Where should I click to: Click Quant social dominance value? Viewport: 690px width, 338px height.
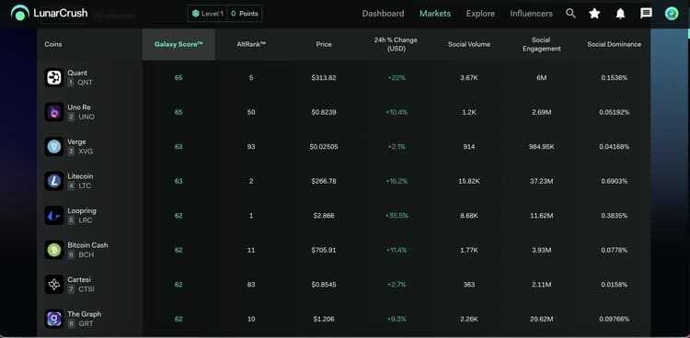tap(615, 78)
